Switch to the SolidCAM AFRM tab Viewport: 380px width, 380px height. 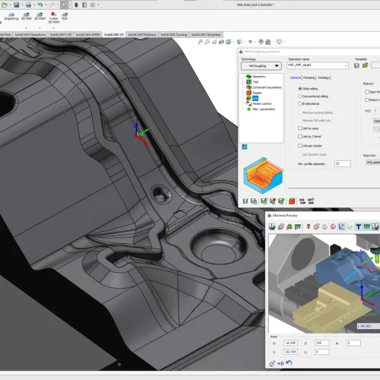point(88,34)
